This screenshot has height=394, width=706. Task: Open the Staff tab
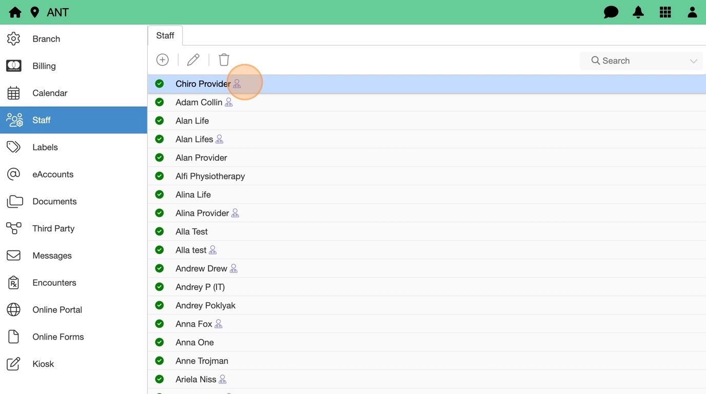click(165, 35)
